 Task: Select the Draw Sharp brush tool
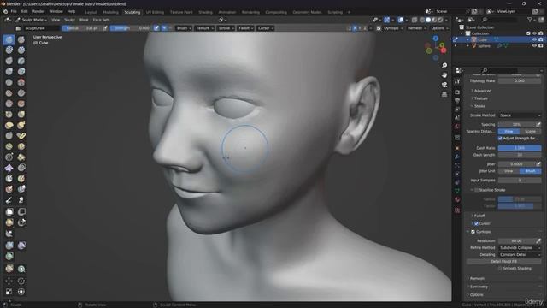[x=21, y=40]
